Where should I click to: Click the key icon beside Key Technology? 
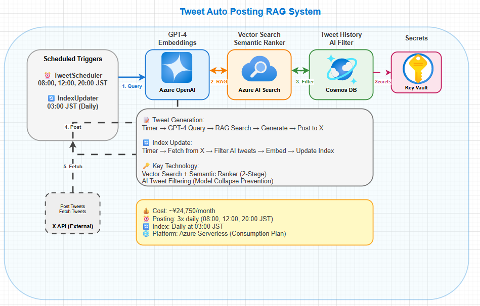[146, 166]
